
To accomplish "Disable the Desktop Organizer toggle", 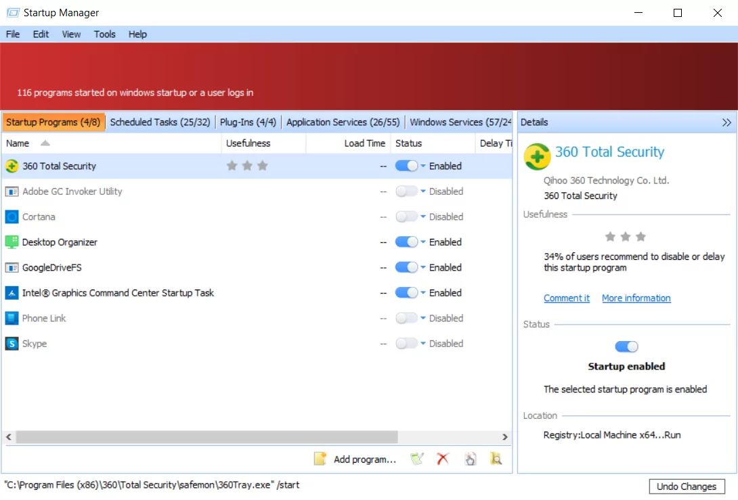I will click(406, 242).
